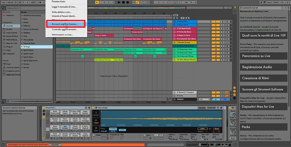Screen dimensions: 291x147
Task: Expand Piano & Keys folder
Action: pos(22,43)
